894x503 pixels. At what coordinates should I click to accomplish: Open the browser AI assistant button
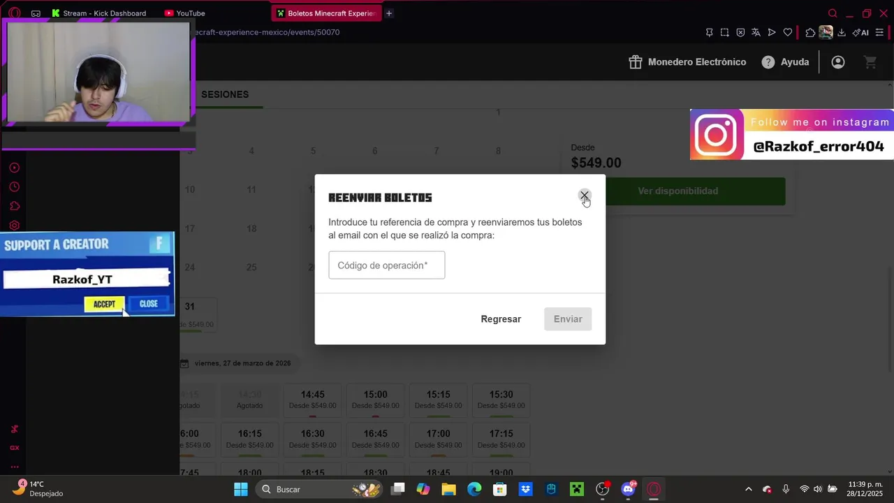click(860, 32)
